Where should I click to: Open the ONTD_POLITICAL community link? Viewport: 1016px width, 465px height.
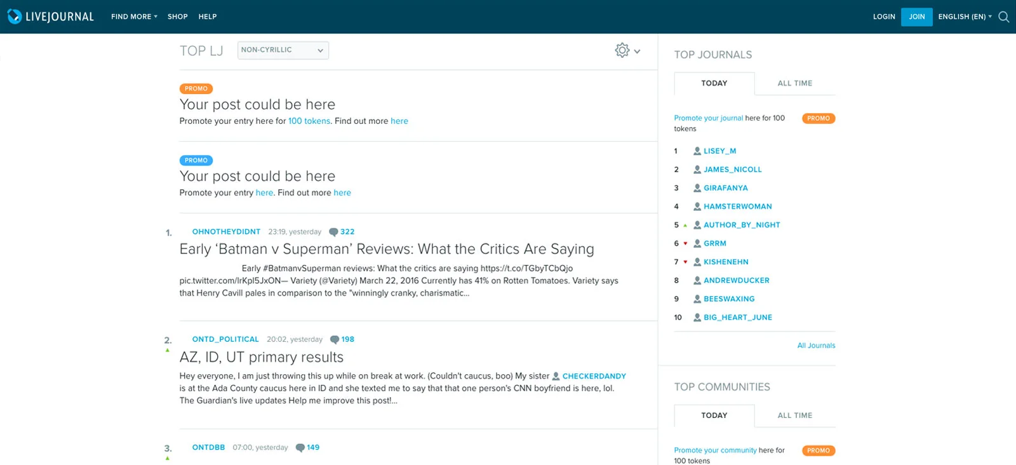tap(225, 340)
